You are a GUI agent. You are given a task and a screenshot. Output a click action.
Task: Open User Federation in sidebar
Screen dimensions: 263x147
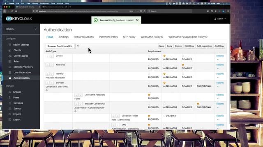[x=22, y=73]
